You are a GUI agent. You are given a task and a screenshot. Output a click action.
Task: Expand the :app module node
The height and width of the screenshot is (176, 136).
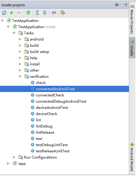click(x=8, y=164)
